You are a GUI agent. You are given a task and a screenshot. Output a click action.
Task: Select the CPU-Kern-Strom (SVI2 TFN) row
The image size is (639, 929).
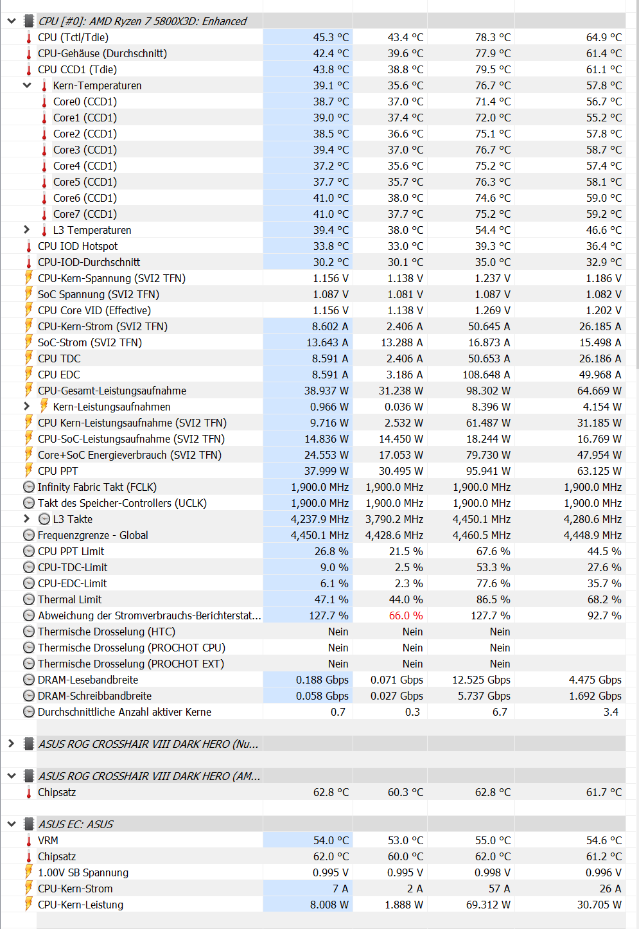(x=313, y=326)
